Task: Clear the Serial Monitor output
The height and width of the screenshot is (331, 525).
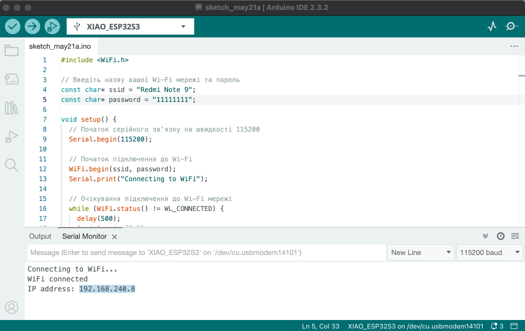Action: 515,236
